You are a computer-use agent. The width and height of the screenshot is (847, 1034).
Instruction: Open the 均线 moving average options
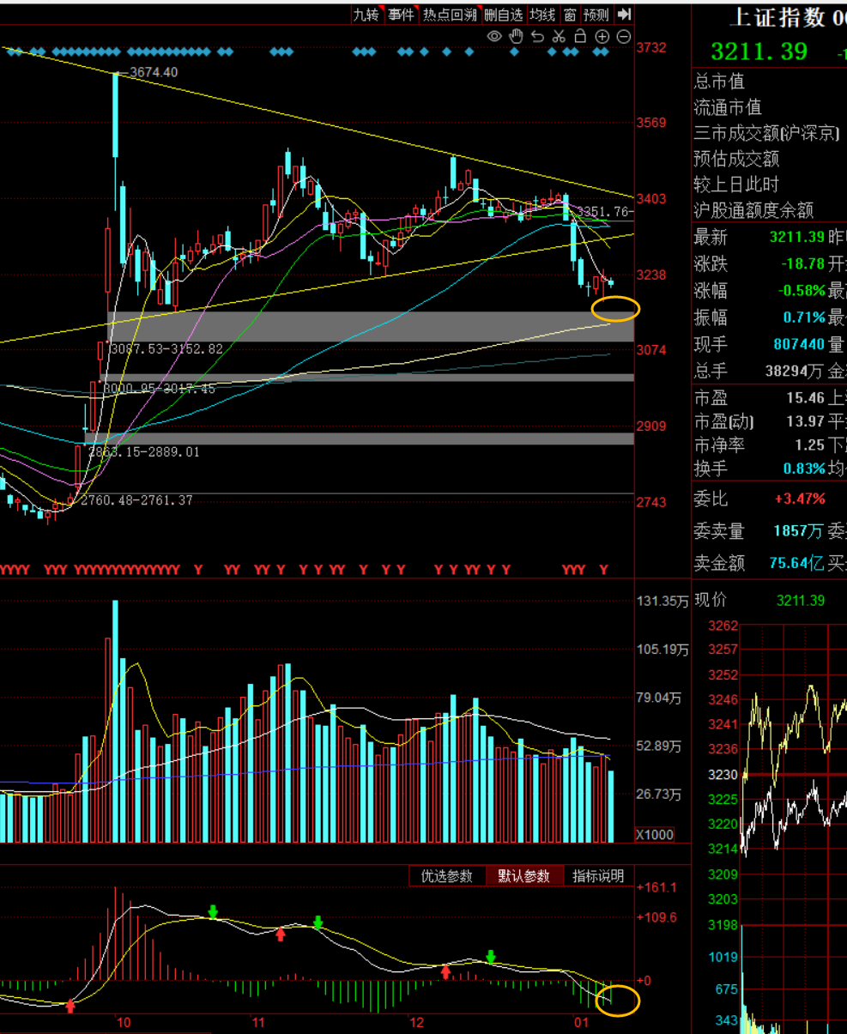click(542, 15)
